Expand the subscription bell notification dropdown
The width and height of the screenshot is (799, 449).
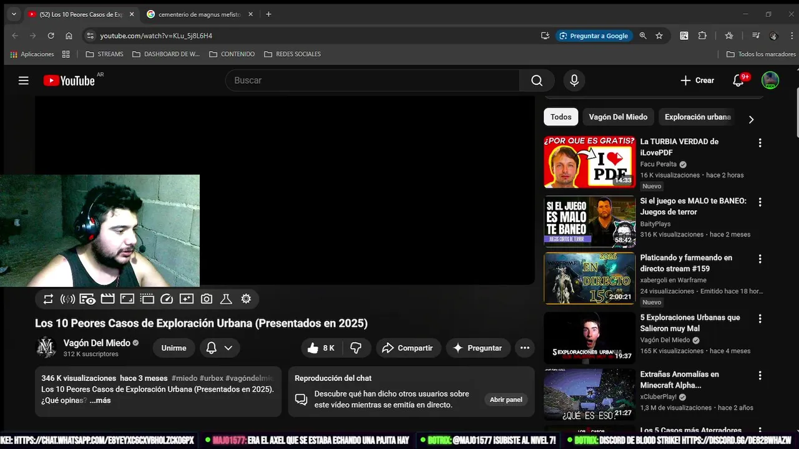(220, 348)
